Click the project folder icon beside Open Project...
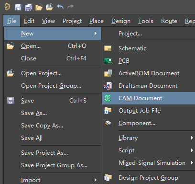The width and height of the screenshot is (195, 184). click(11, 73)
